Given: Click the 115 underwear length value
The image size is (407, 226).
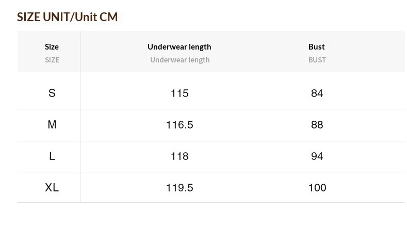Looking at the screenshot, I should [x=180, y=93].
